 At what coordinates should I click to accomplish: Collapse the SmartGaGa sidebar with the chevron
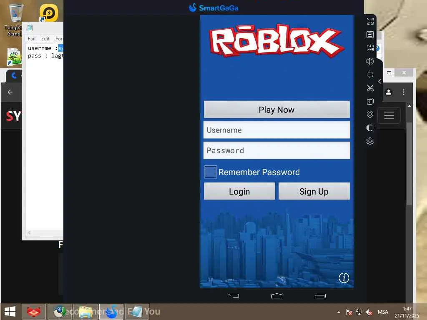379,81
